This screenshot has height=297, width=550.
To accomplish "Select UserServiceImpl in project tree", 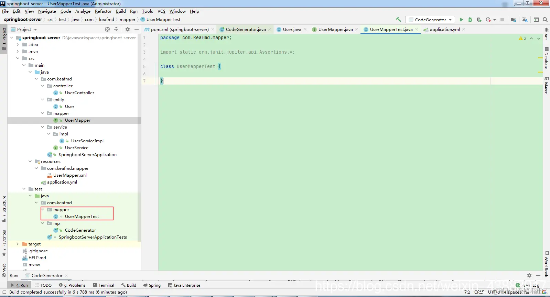I will (x=87, y=141).
